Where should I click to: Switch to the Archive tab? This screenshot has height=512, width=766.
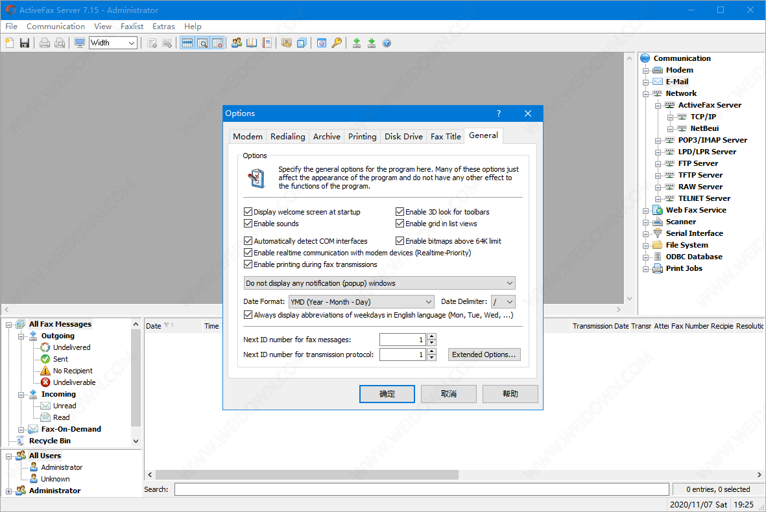pyautogui.click(x=326, y=137)
